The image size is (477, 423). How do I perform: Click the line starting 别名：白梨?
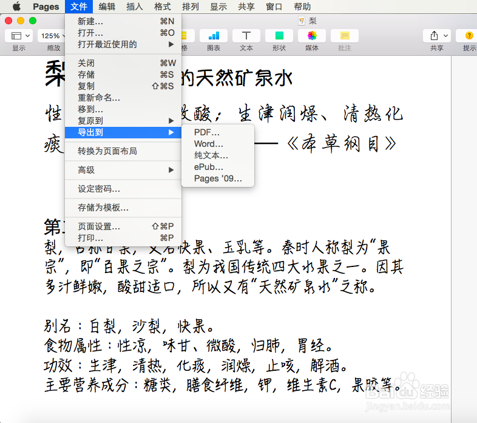(129, 327)
